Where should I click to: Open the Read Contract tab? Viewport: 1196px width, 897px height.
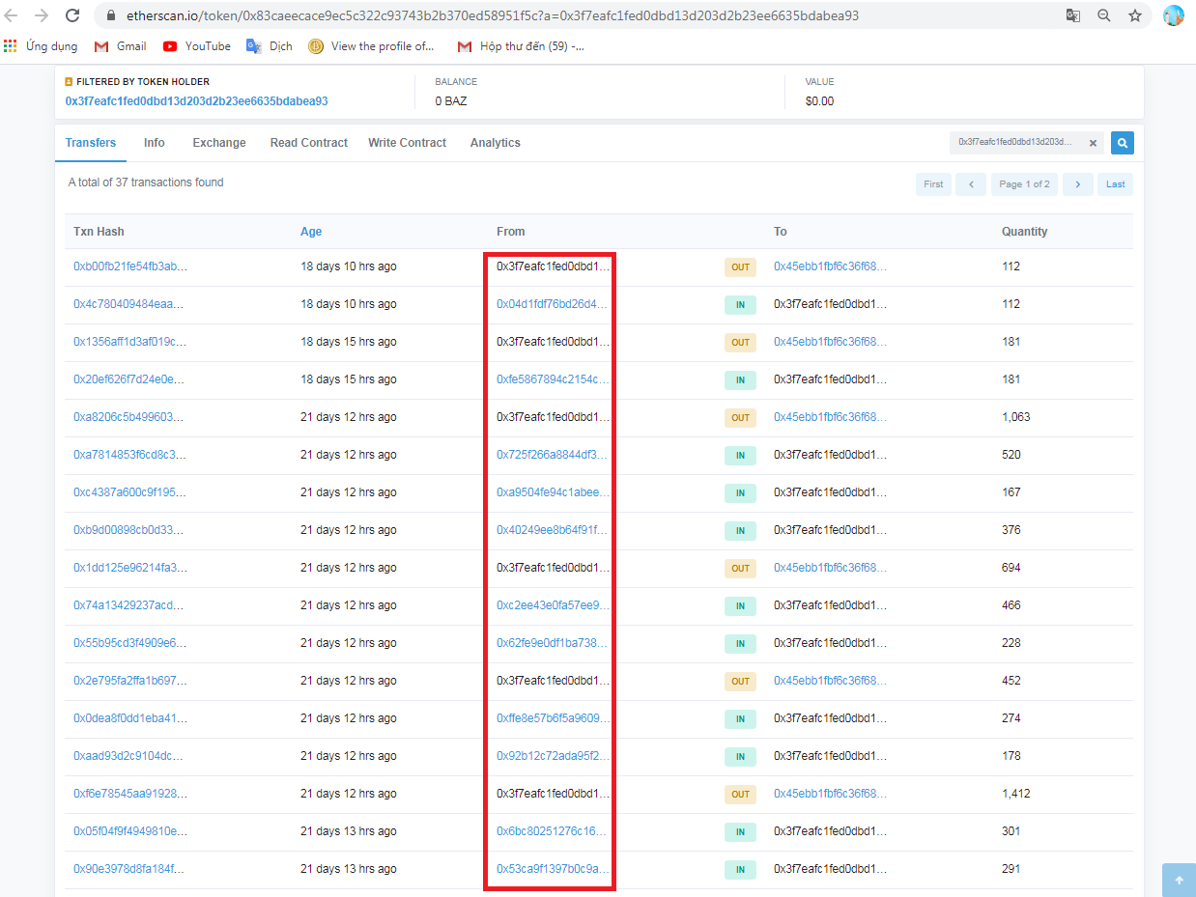point(309,143)
